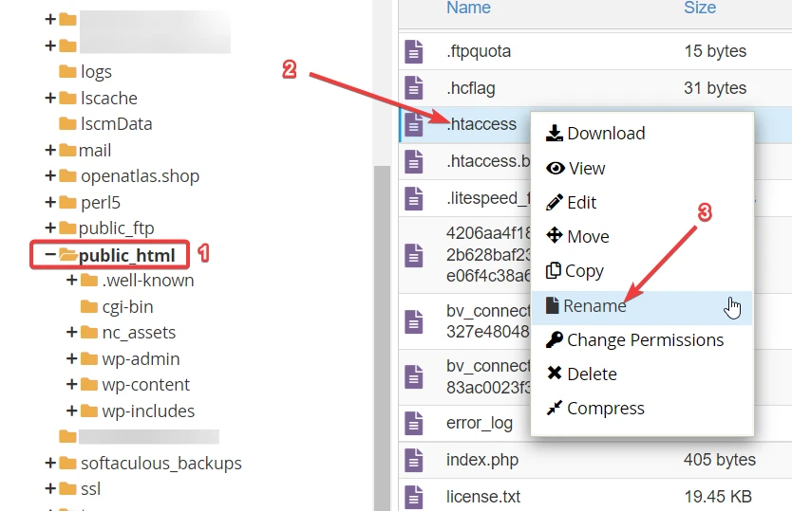
Task: Click the error_log file icon
Action: [x=414, y=423]
